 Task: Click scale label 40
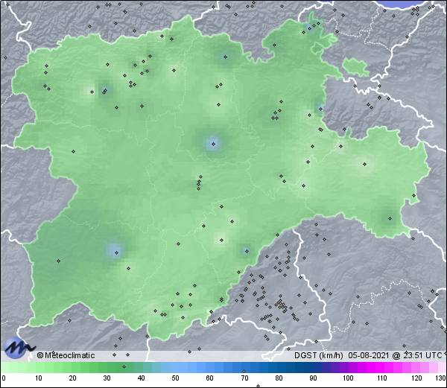pyautogui.click(x=142, y=378)
